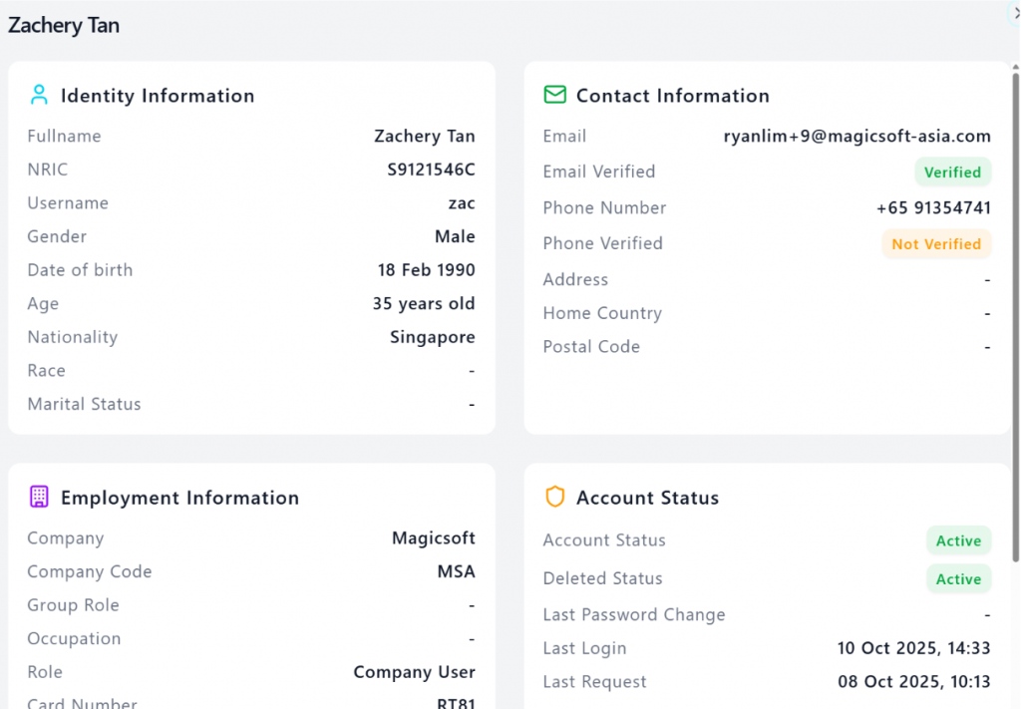Click the Company Code value MSA
This screenshot has width=1021, height=709.
[456, 572]
